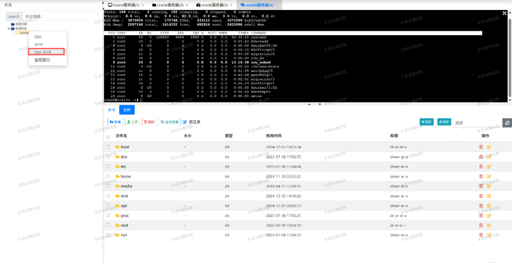Delete the boot folder via trash icon
The height and width of the screenshot is (263, 512).
click(x=481, y=147)
